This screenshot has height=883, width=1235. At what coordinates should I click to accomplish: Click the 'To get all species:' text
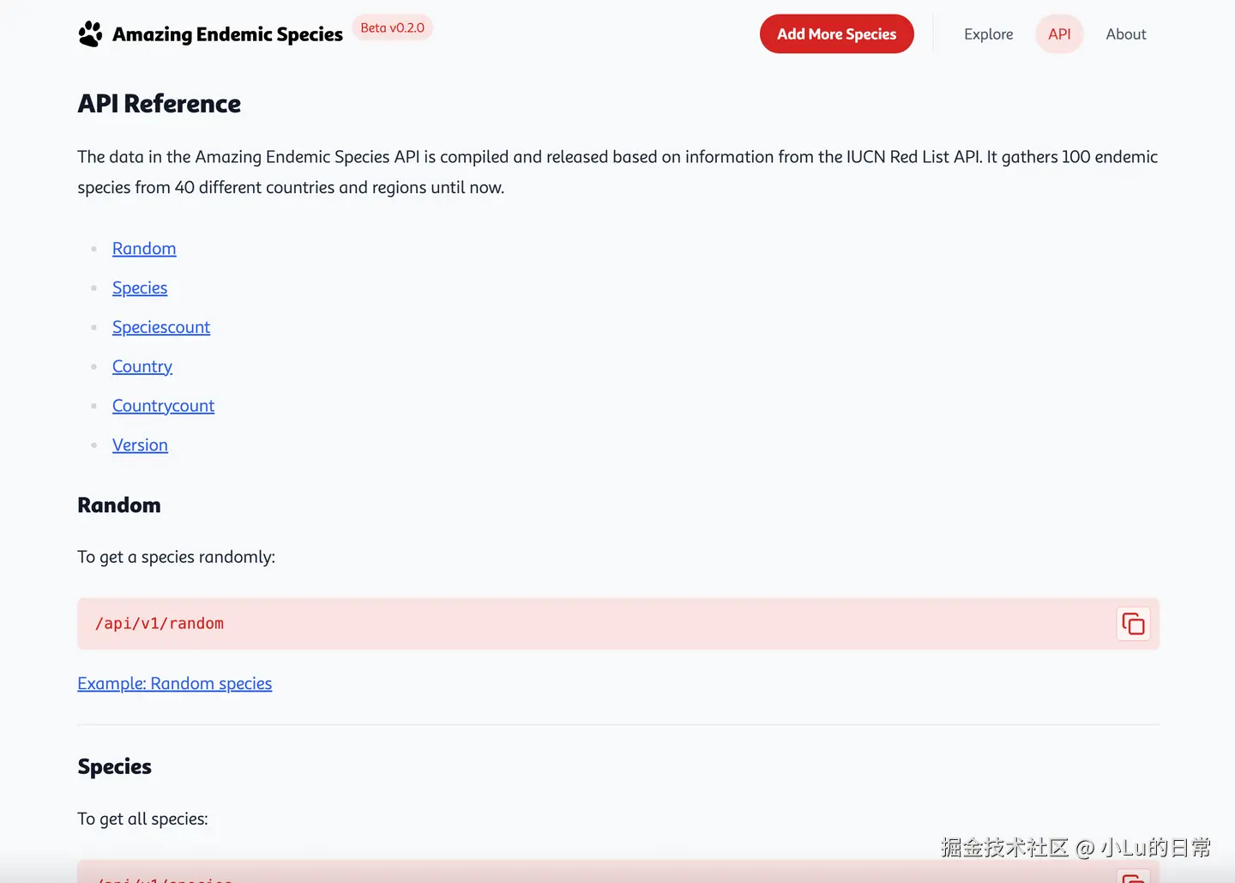142,819
